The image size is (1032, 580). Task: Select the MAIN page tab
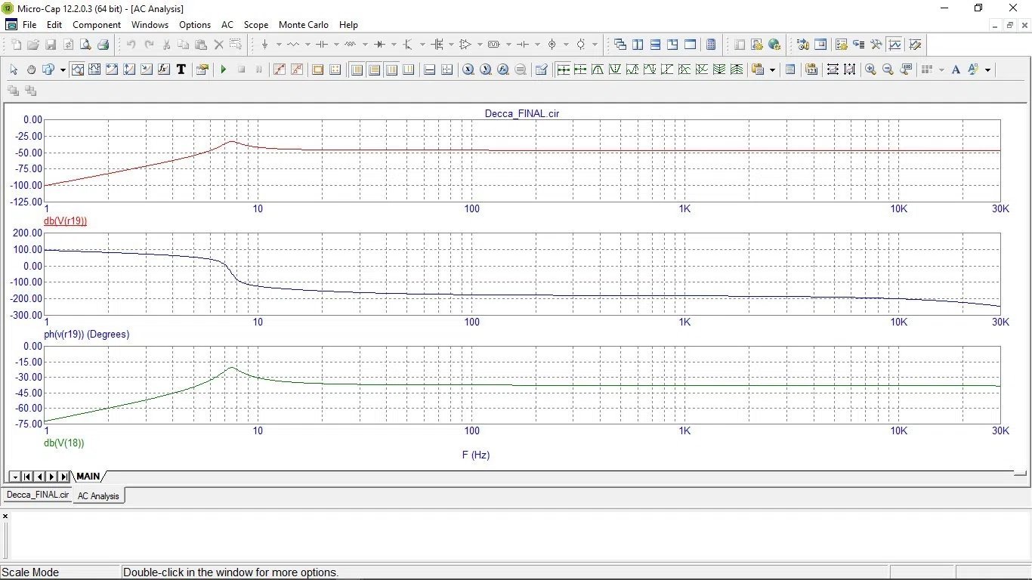(88, 477)
